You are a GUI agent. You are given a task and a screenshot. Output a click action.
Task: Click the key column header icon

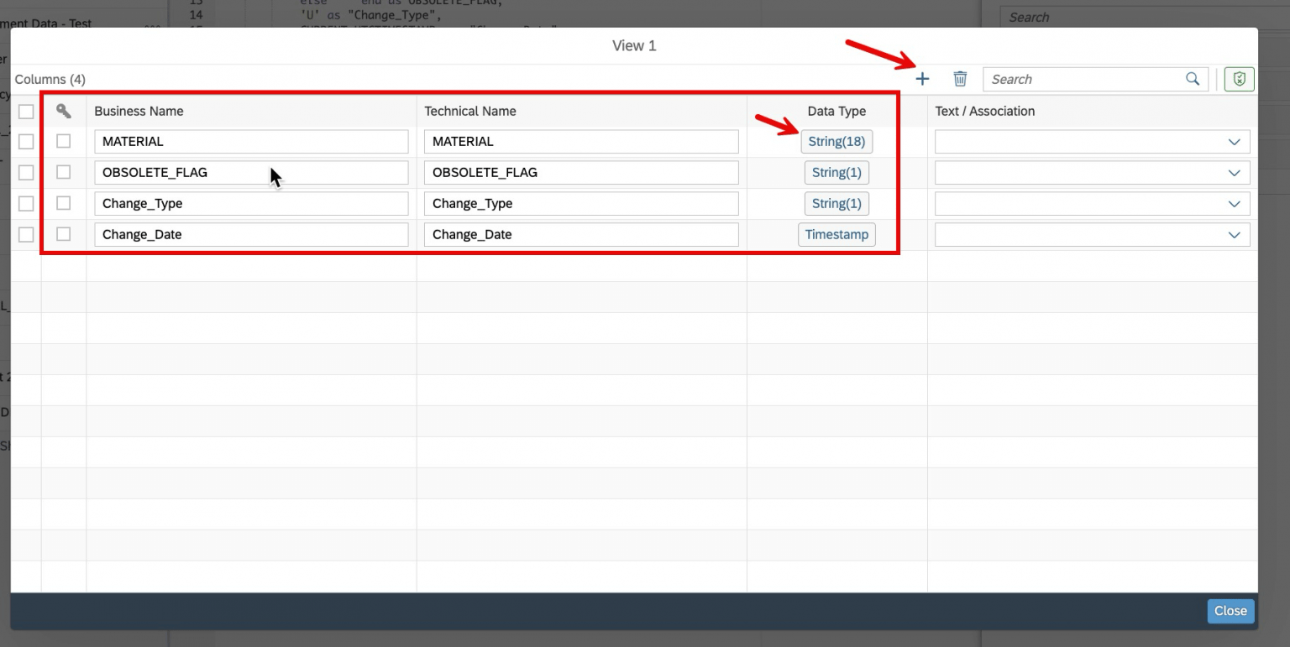[x=63, y=111]
